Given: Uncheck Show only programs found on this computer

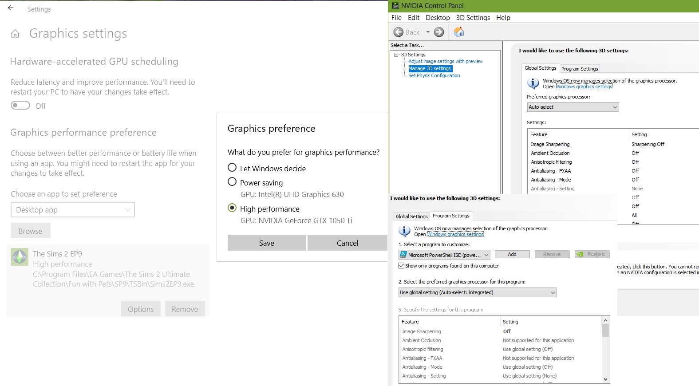Looking at the screenshot, I should point(402,266).
